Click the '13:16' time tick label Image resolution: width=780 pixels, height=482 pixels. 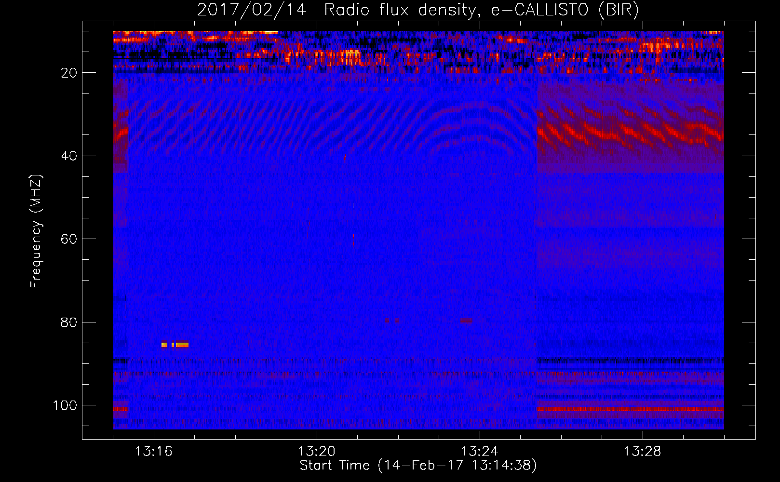point(154,452)
